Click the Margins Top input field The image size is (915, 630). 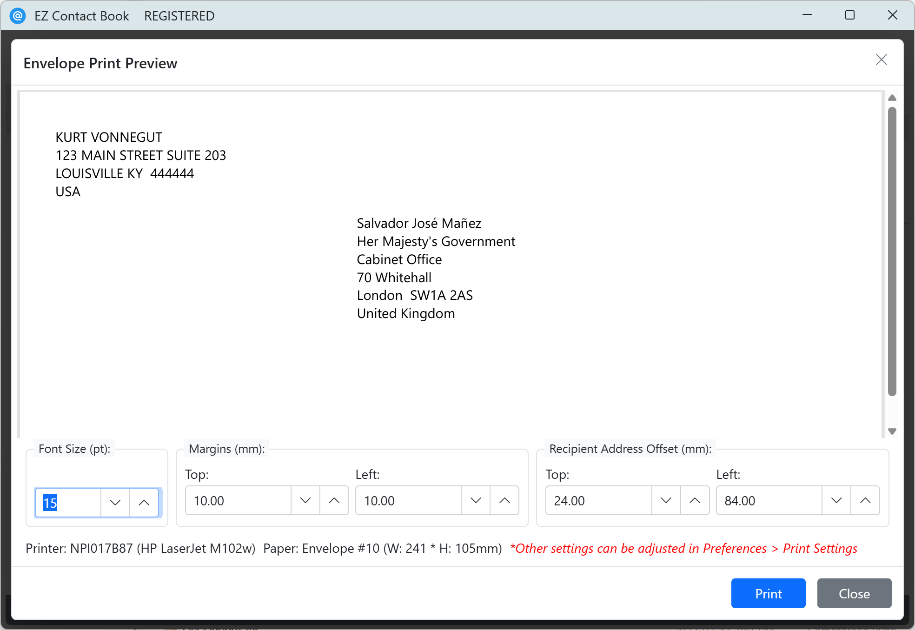(x=237, y=501)
